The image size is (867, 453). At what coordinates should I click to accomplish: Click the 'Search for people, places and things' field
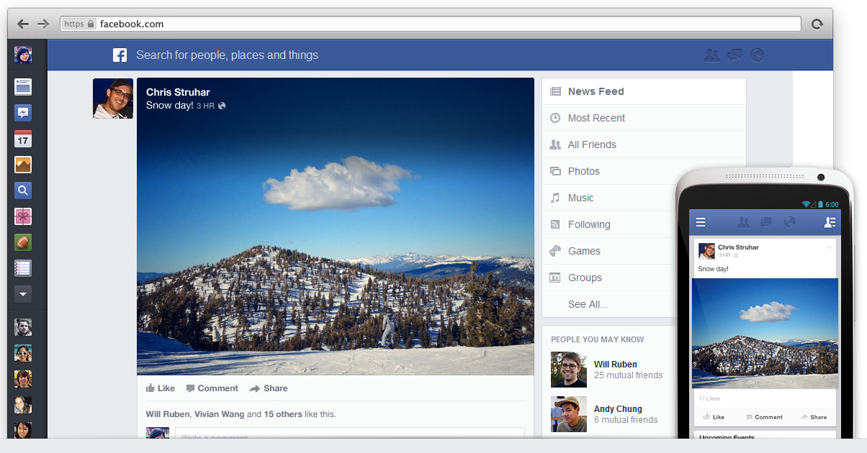point(227,55)
